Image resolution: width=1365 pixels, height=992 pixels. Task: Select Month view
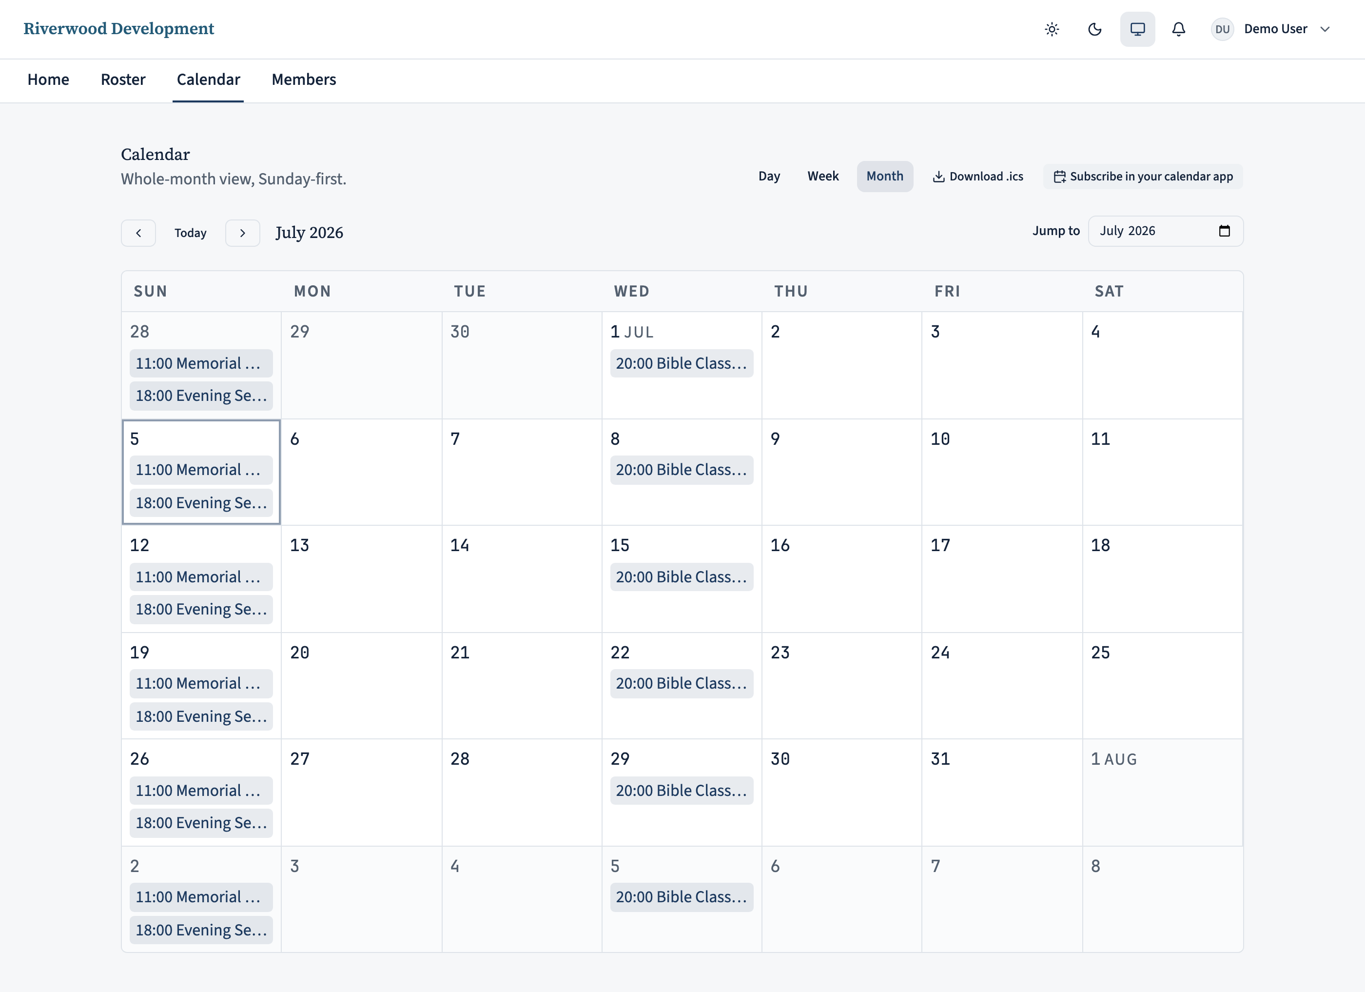(884, 177)
